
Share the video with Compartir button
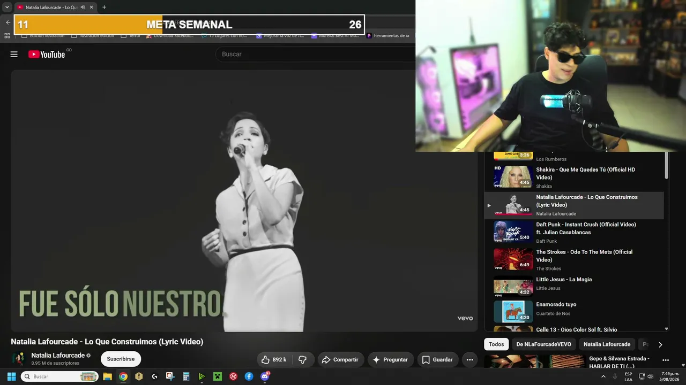340,360
